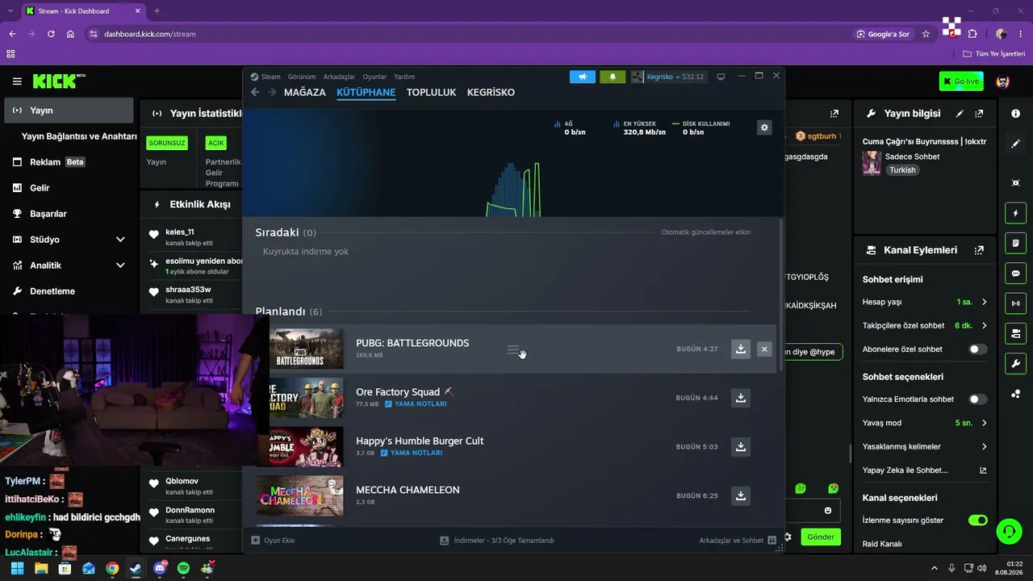Download Ore Factory Squad update now
The image size is (1033, 581).
[x=741, y=398]
